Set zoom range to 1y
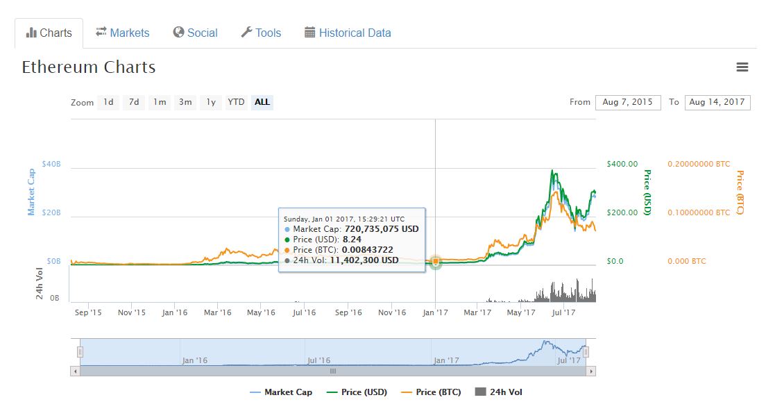766x402 pixels. 210,102
